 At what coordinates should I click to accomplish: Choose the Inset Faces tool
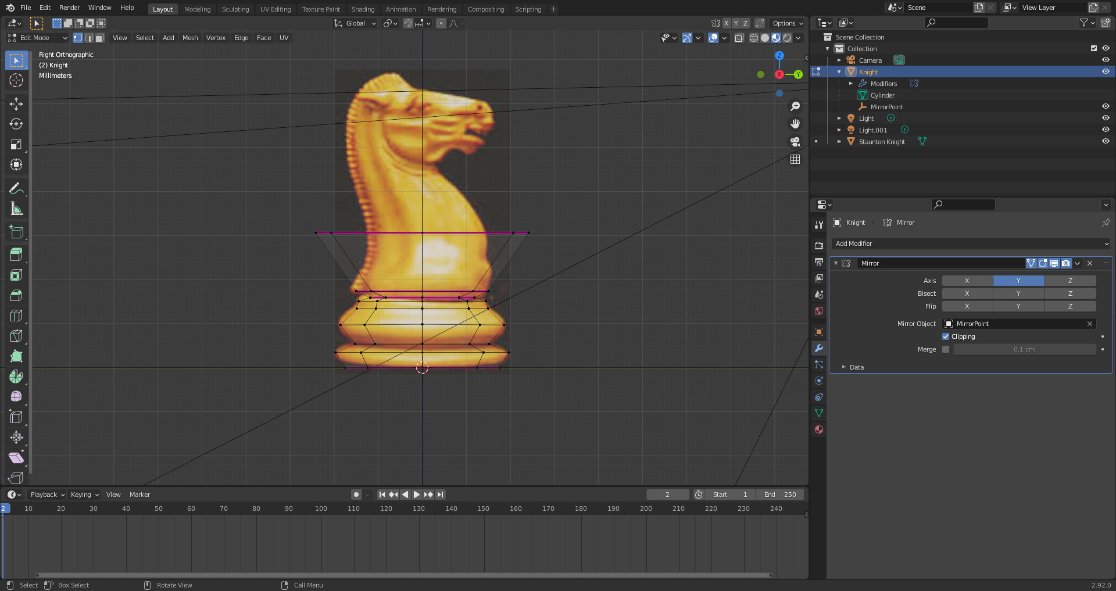point(16,275)
